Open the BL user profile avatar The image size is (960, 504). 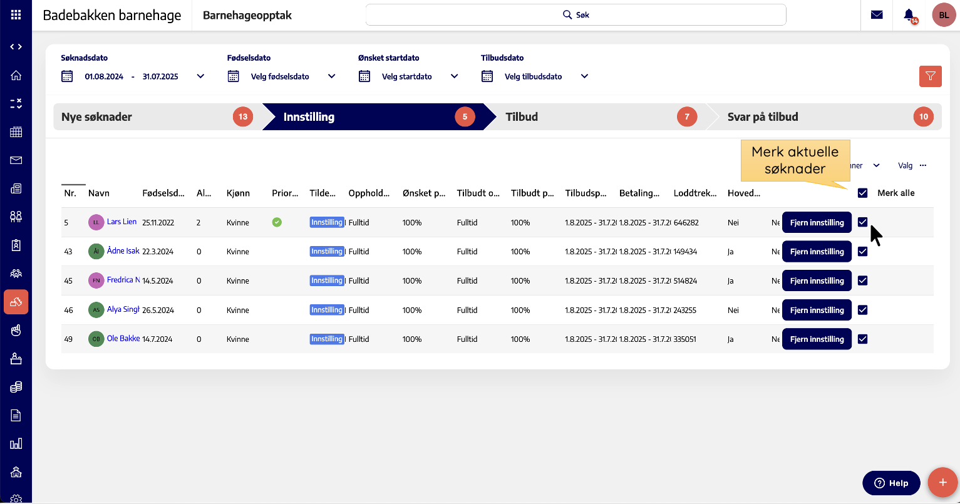click(944, 15)
